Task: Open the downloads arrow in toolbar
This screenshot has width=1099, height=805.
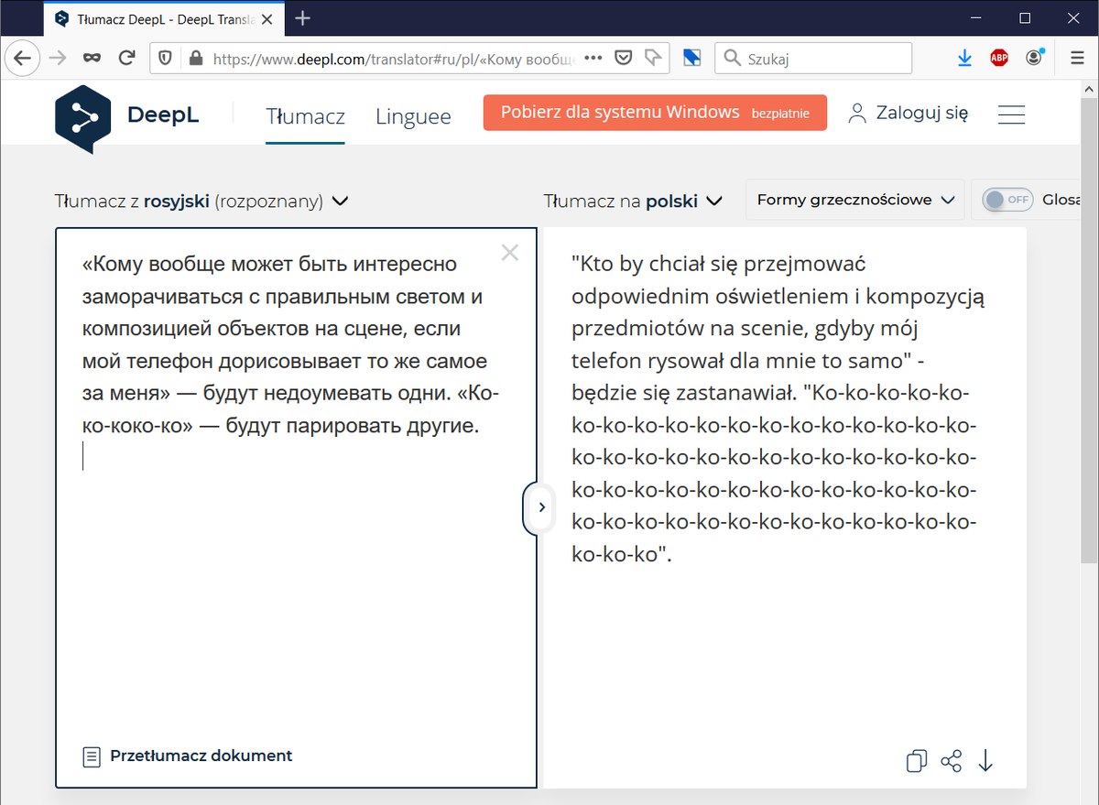Action: click(x=964, y=58)
